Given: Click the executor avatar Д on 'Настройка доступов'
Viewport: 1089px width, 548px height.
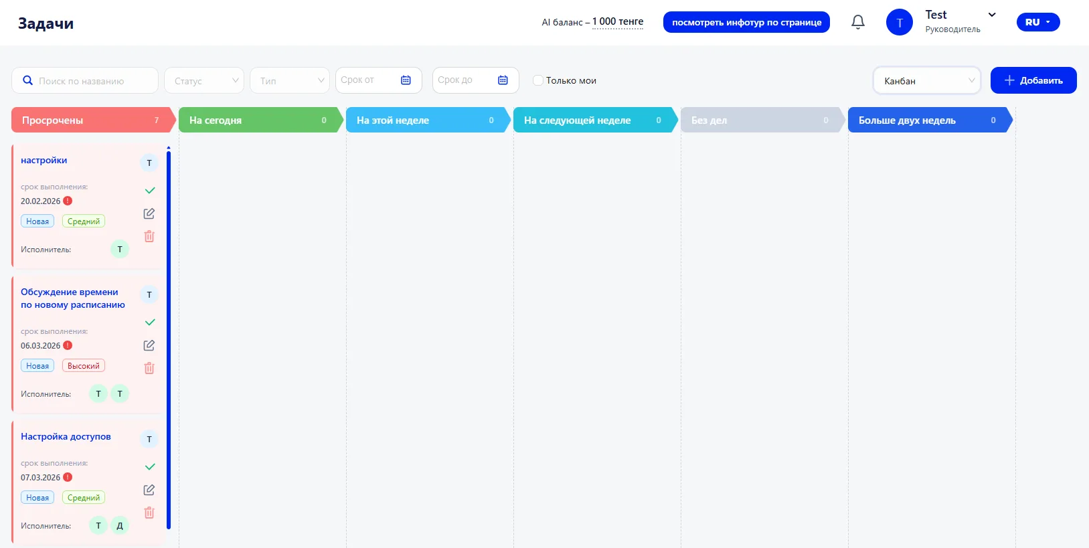Looking at the screenshot, I should [x=120, y=526].
